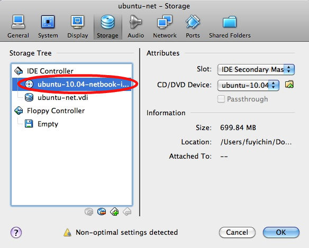Click the Remove Attachment icon below the storage tree
Screen dimensions: 309x248
(127, 212)
